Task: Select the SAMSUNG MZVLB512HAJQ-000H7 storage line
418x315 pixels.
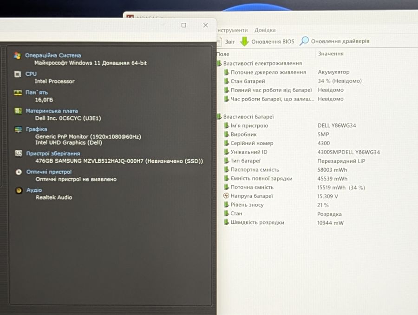Action: pyautogui.click(x=119, y=161)
